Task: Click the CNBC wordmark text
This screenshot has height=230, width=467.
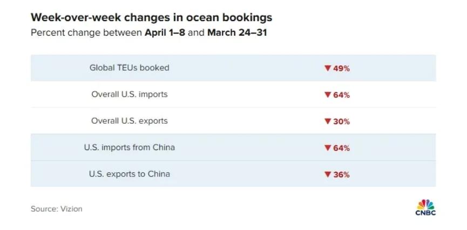Action: (x=425, y=213)
